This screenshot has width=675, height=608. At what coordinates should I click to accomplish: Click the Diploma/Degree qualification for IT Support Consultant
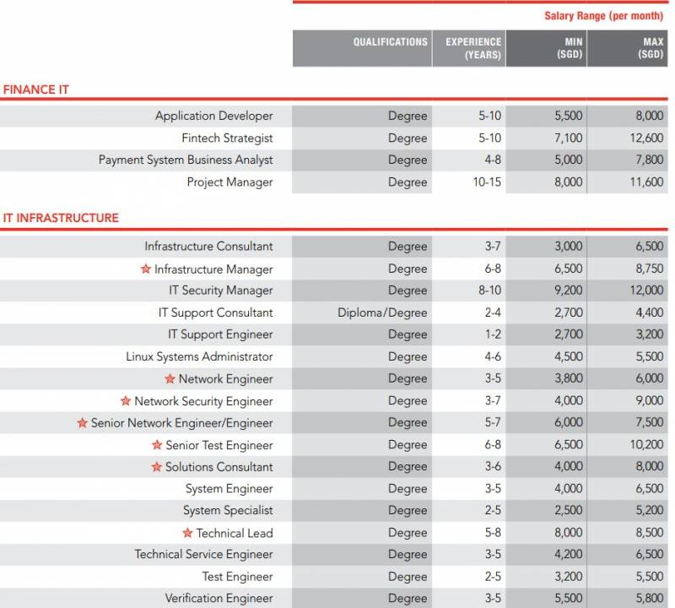tap(382, 312)
